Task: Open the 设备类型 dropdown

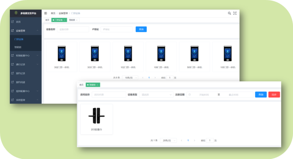Action: coord(156,94)
